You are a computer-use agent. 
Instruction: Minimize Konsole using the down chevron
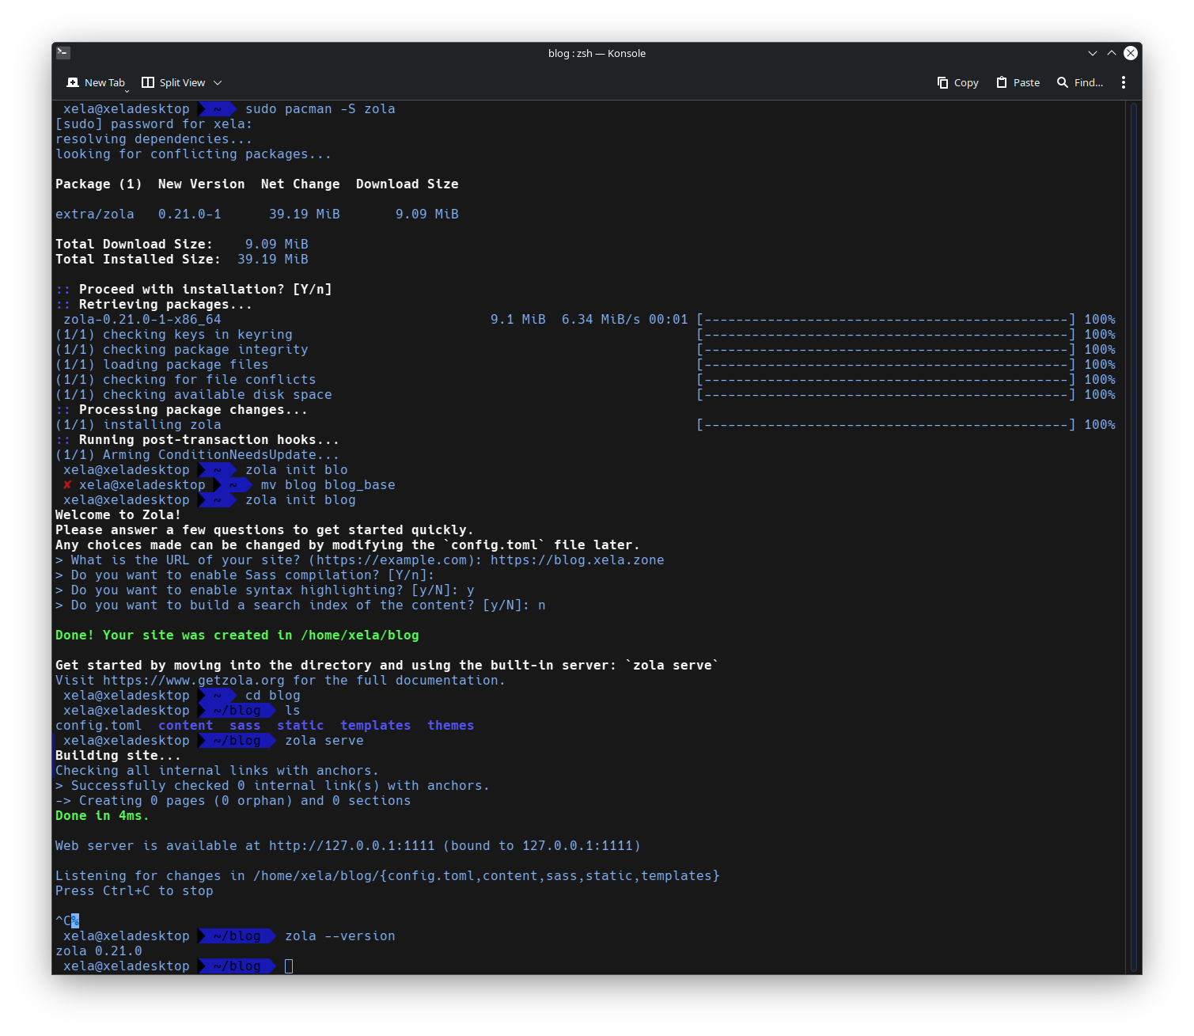(1092, 52)
